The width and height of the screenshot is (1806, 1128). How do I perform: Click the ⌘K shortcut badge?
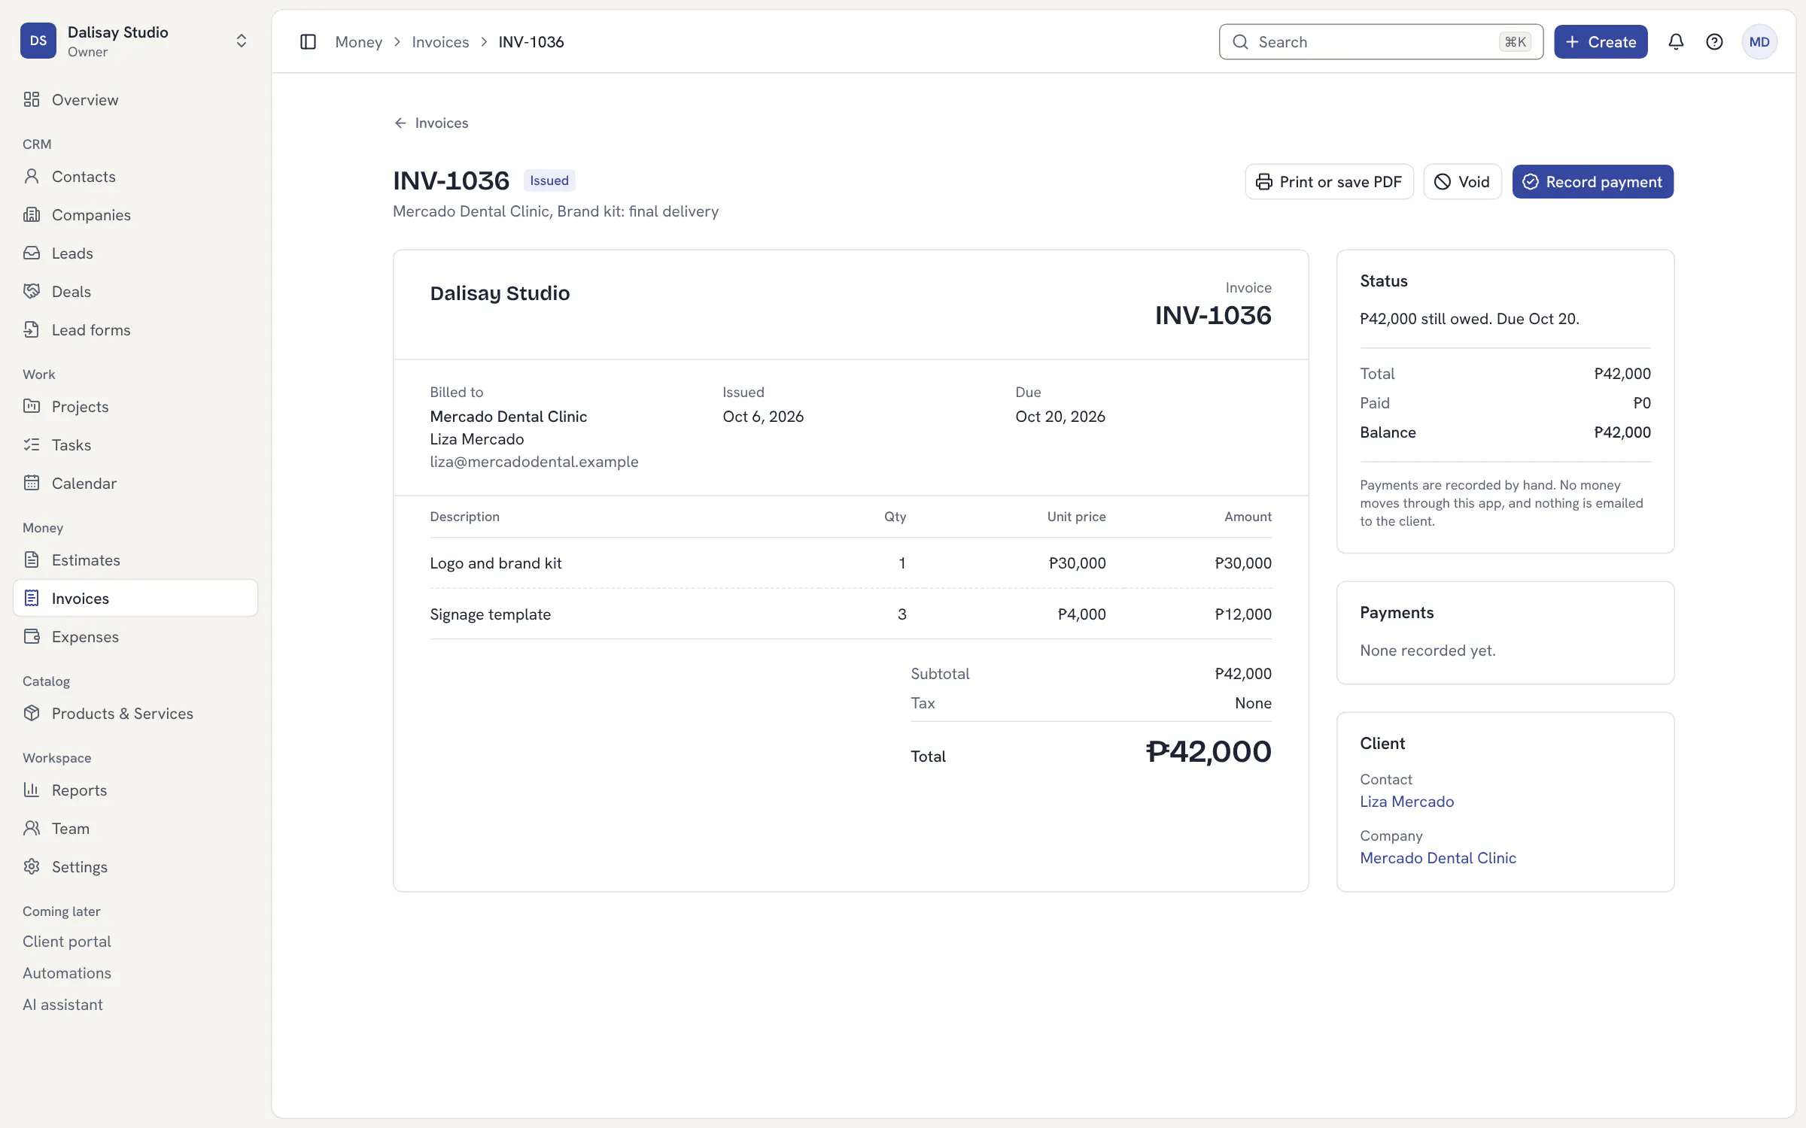point(1515,42)
